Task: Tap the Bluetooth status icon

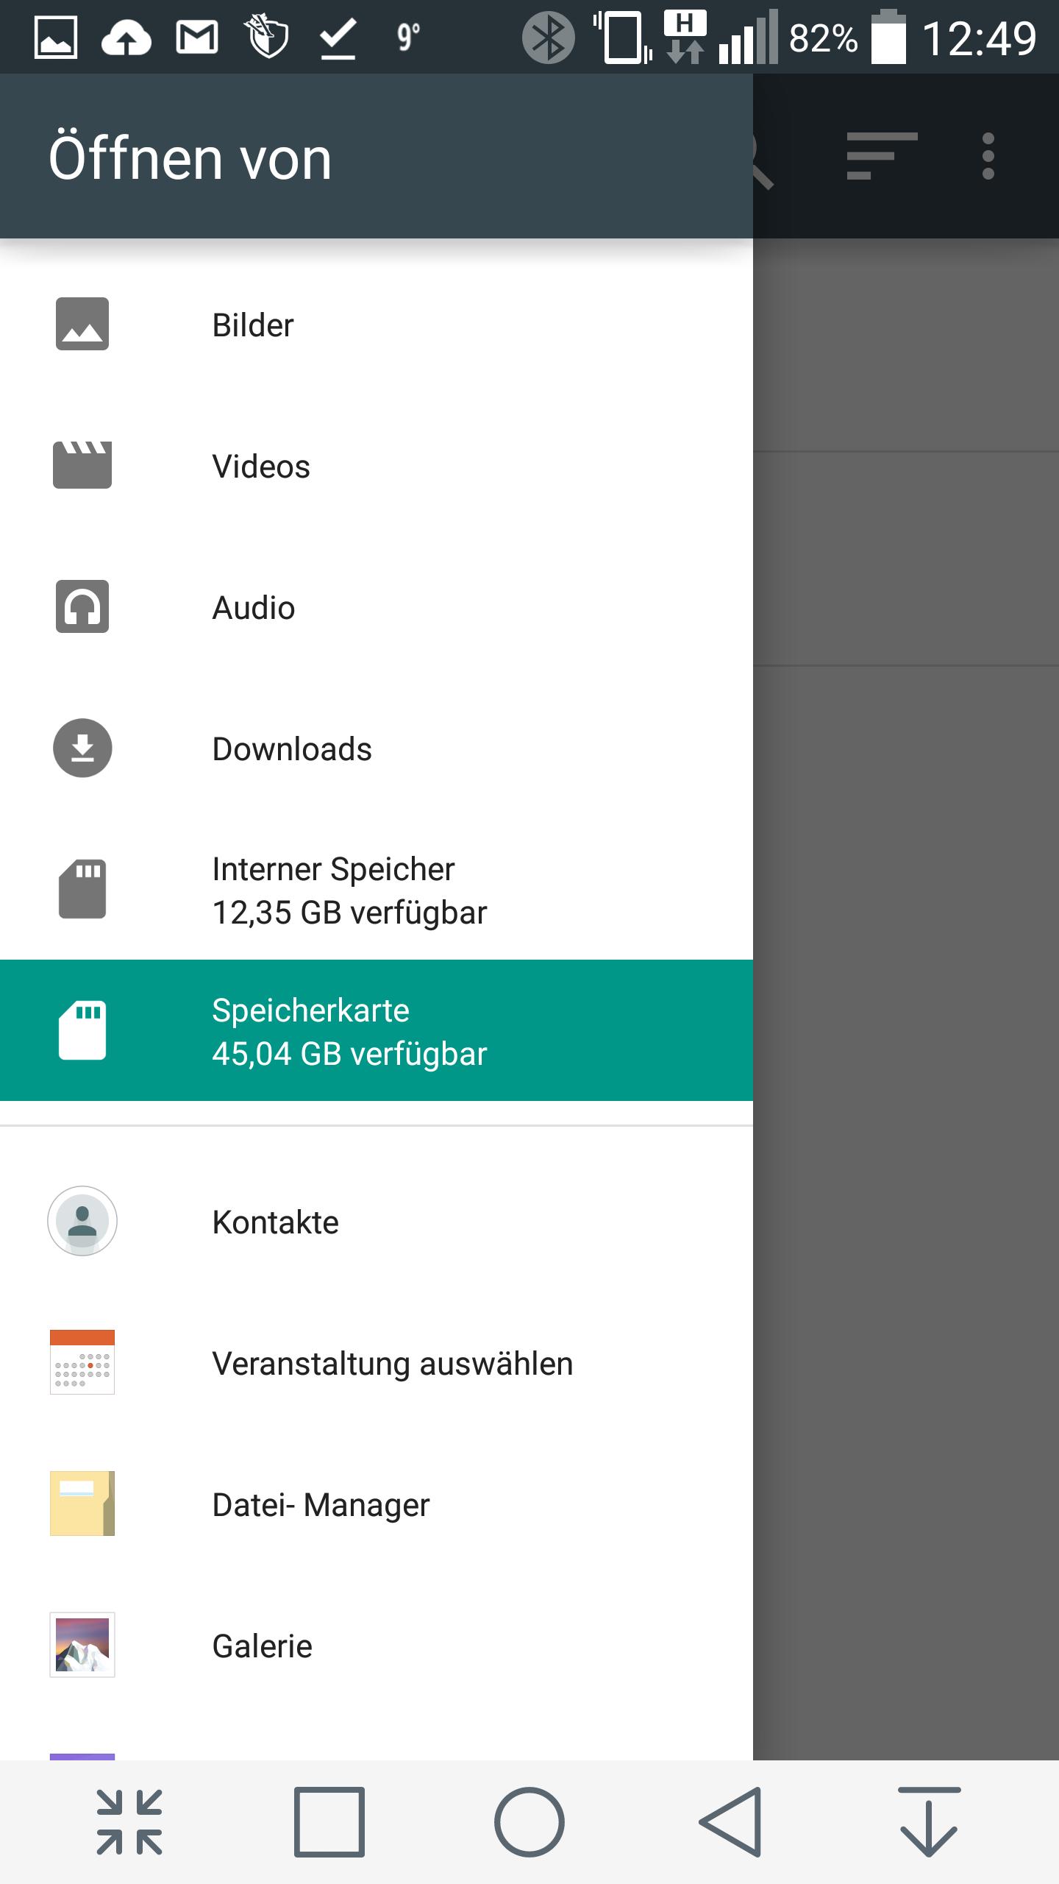Action: click(x=548, y=38)
